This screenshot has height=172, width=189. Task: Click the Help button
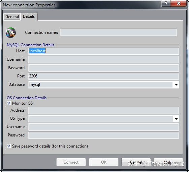168,162
